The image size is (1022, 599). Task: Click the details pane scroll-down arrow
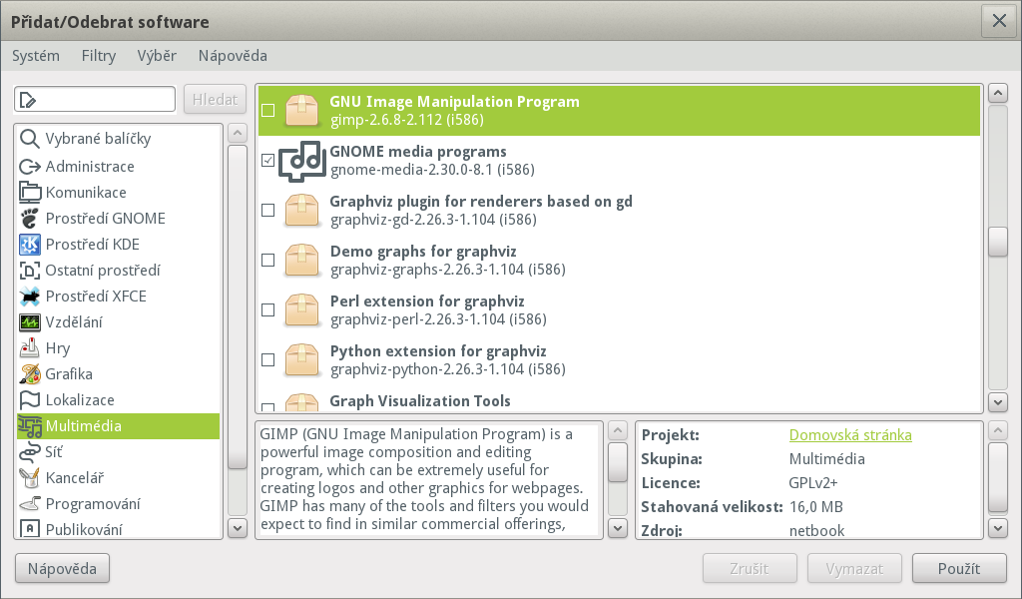998,528
